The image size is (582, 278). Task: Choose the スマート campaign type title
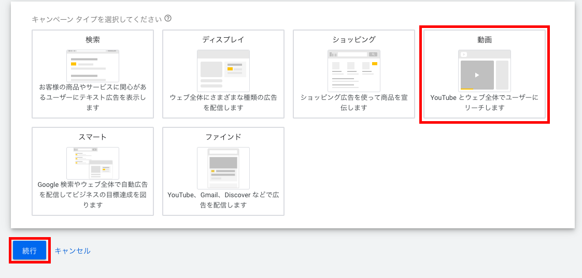[x=93, y=137]
